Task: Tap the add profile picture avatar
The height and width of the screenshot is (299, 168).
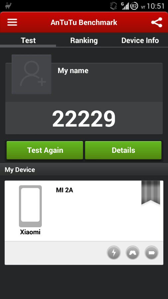Action: click(32, 74)
